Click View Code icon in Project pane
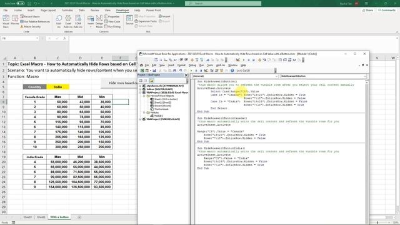The image size is (400, 225). (x=141, y=81)
